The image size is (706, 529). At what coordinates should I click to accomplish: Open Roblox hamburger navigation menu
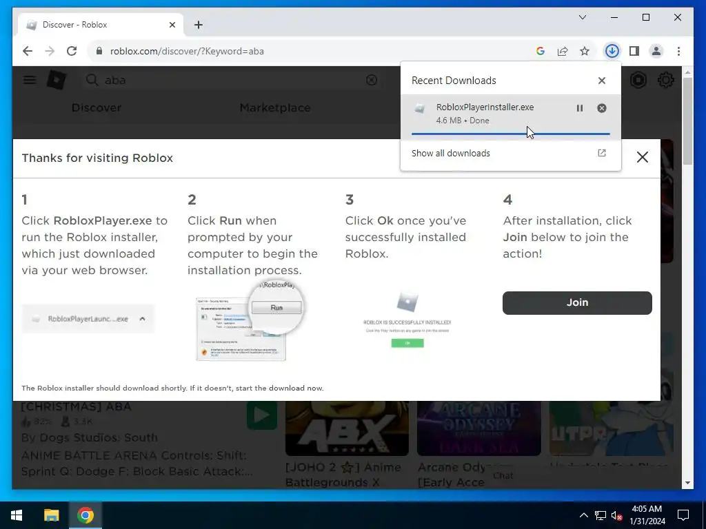click(x=30, y=80)
